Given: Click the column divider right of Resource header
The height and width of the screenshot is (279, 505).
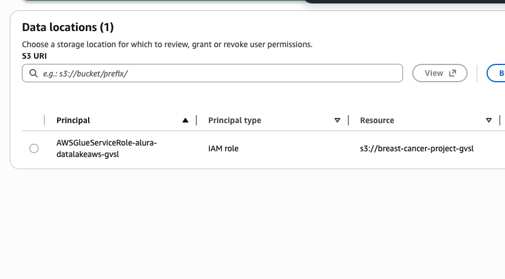Looking at the screenshot, I should (x=500, y=120).
